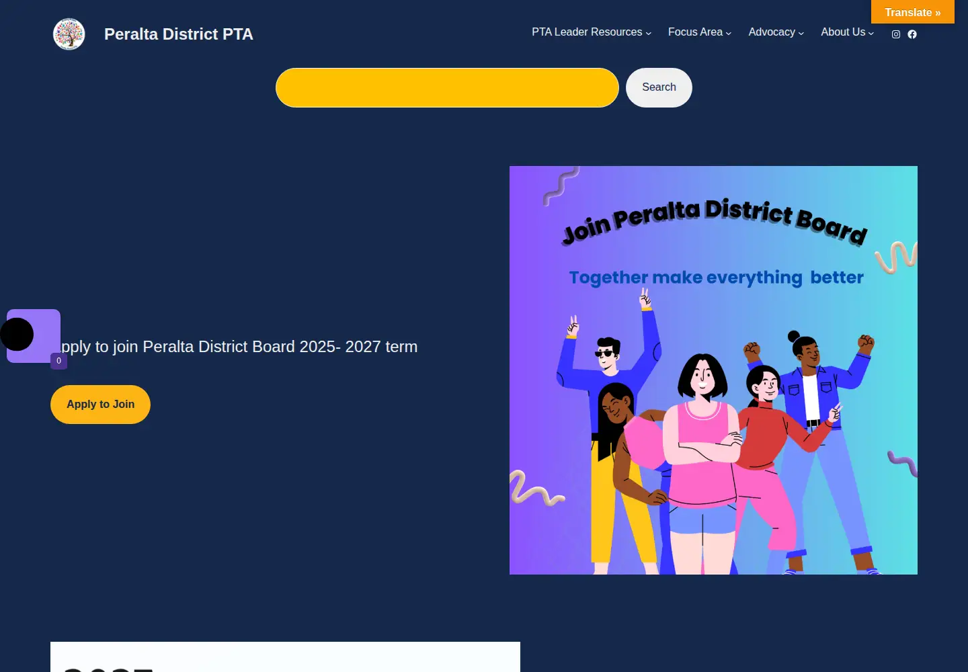Open the Instagram icon link
The height and width of the screenshot is (672, 968).
tap(896, 34)
